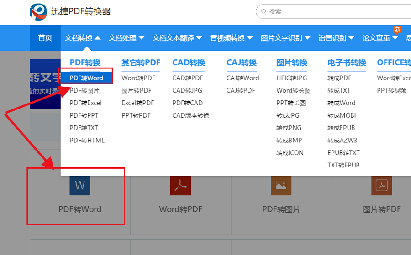Click the 电子书转换 column heading
411x255 pixels.
[x=347, y=63]
